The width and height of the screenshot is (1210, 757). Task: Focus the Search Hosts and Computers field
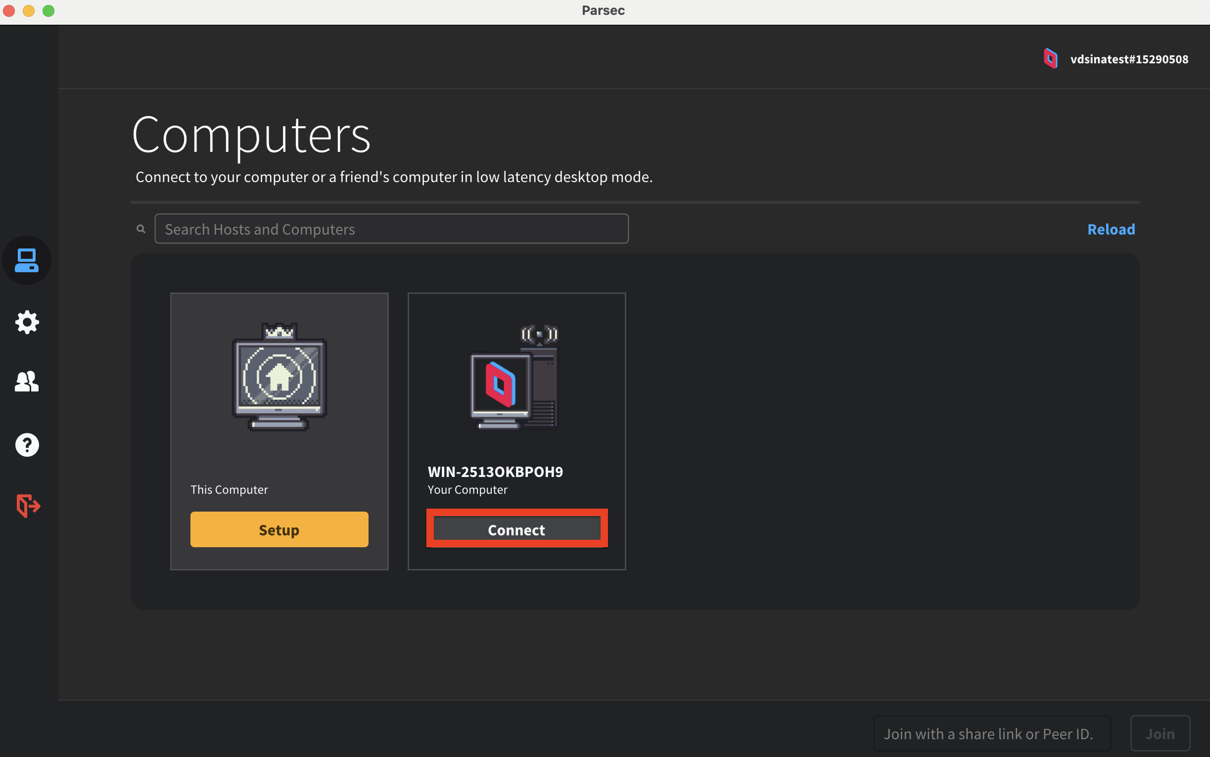[391, 229]
